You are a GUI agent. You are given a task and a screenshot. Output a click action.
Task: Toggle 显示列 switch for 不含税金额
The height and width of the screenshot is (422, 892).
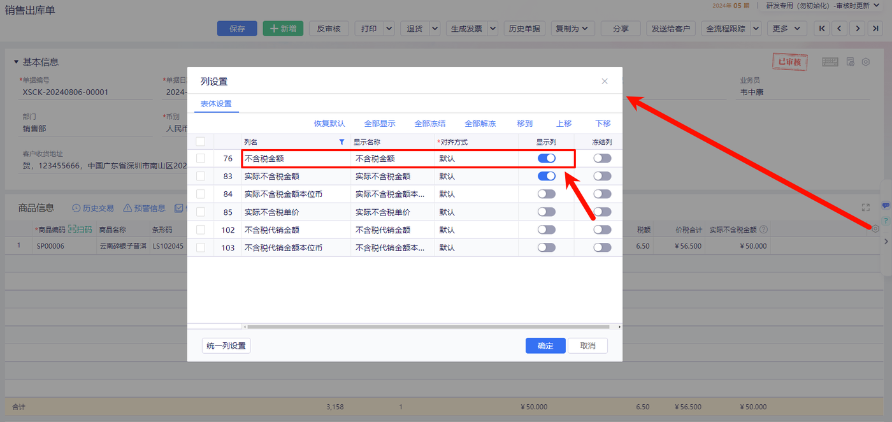point(547,158)
